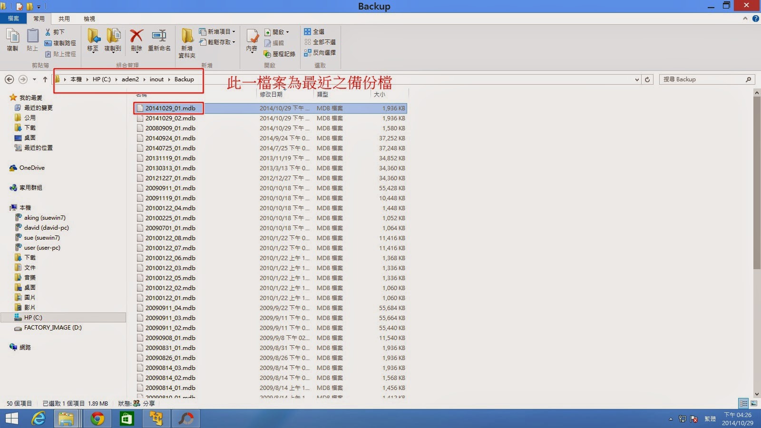Click the aden2 breadcrumb in address bar
This screenshot has width=761, height=428.
130,79
